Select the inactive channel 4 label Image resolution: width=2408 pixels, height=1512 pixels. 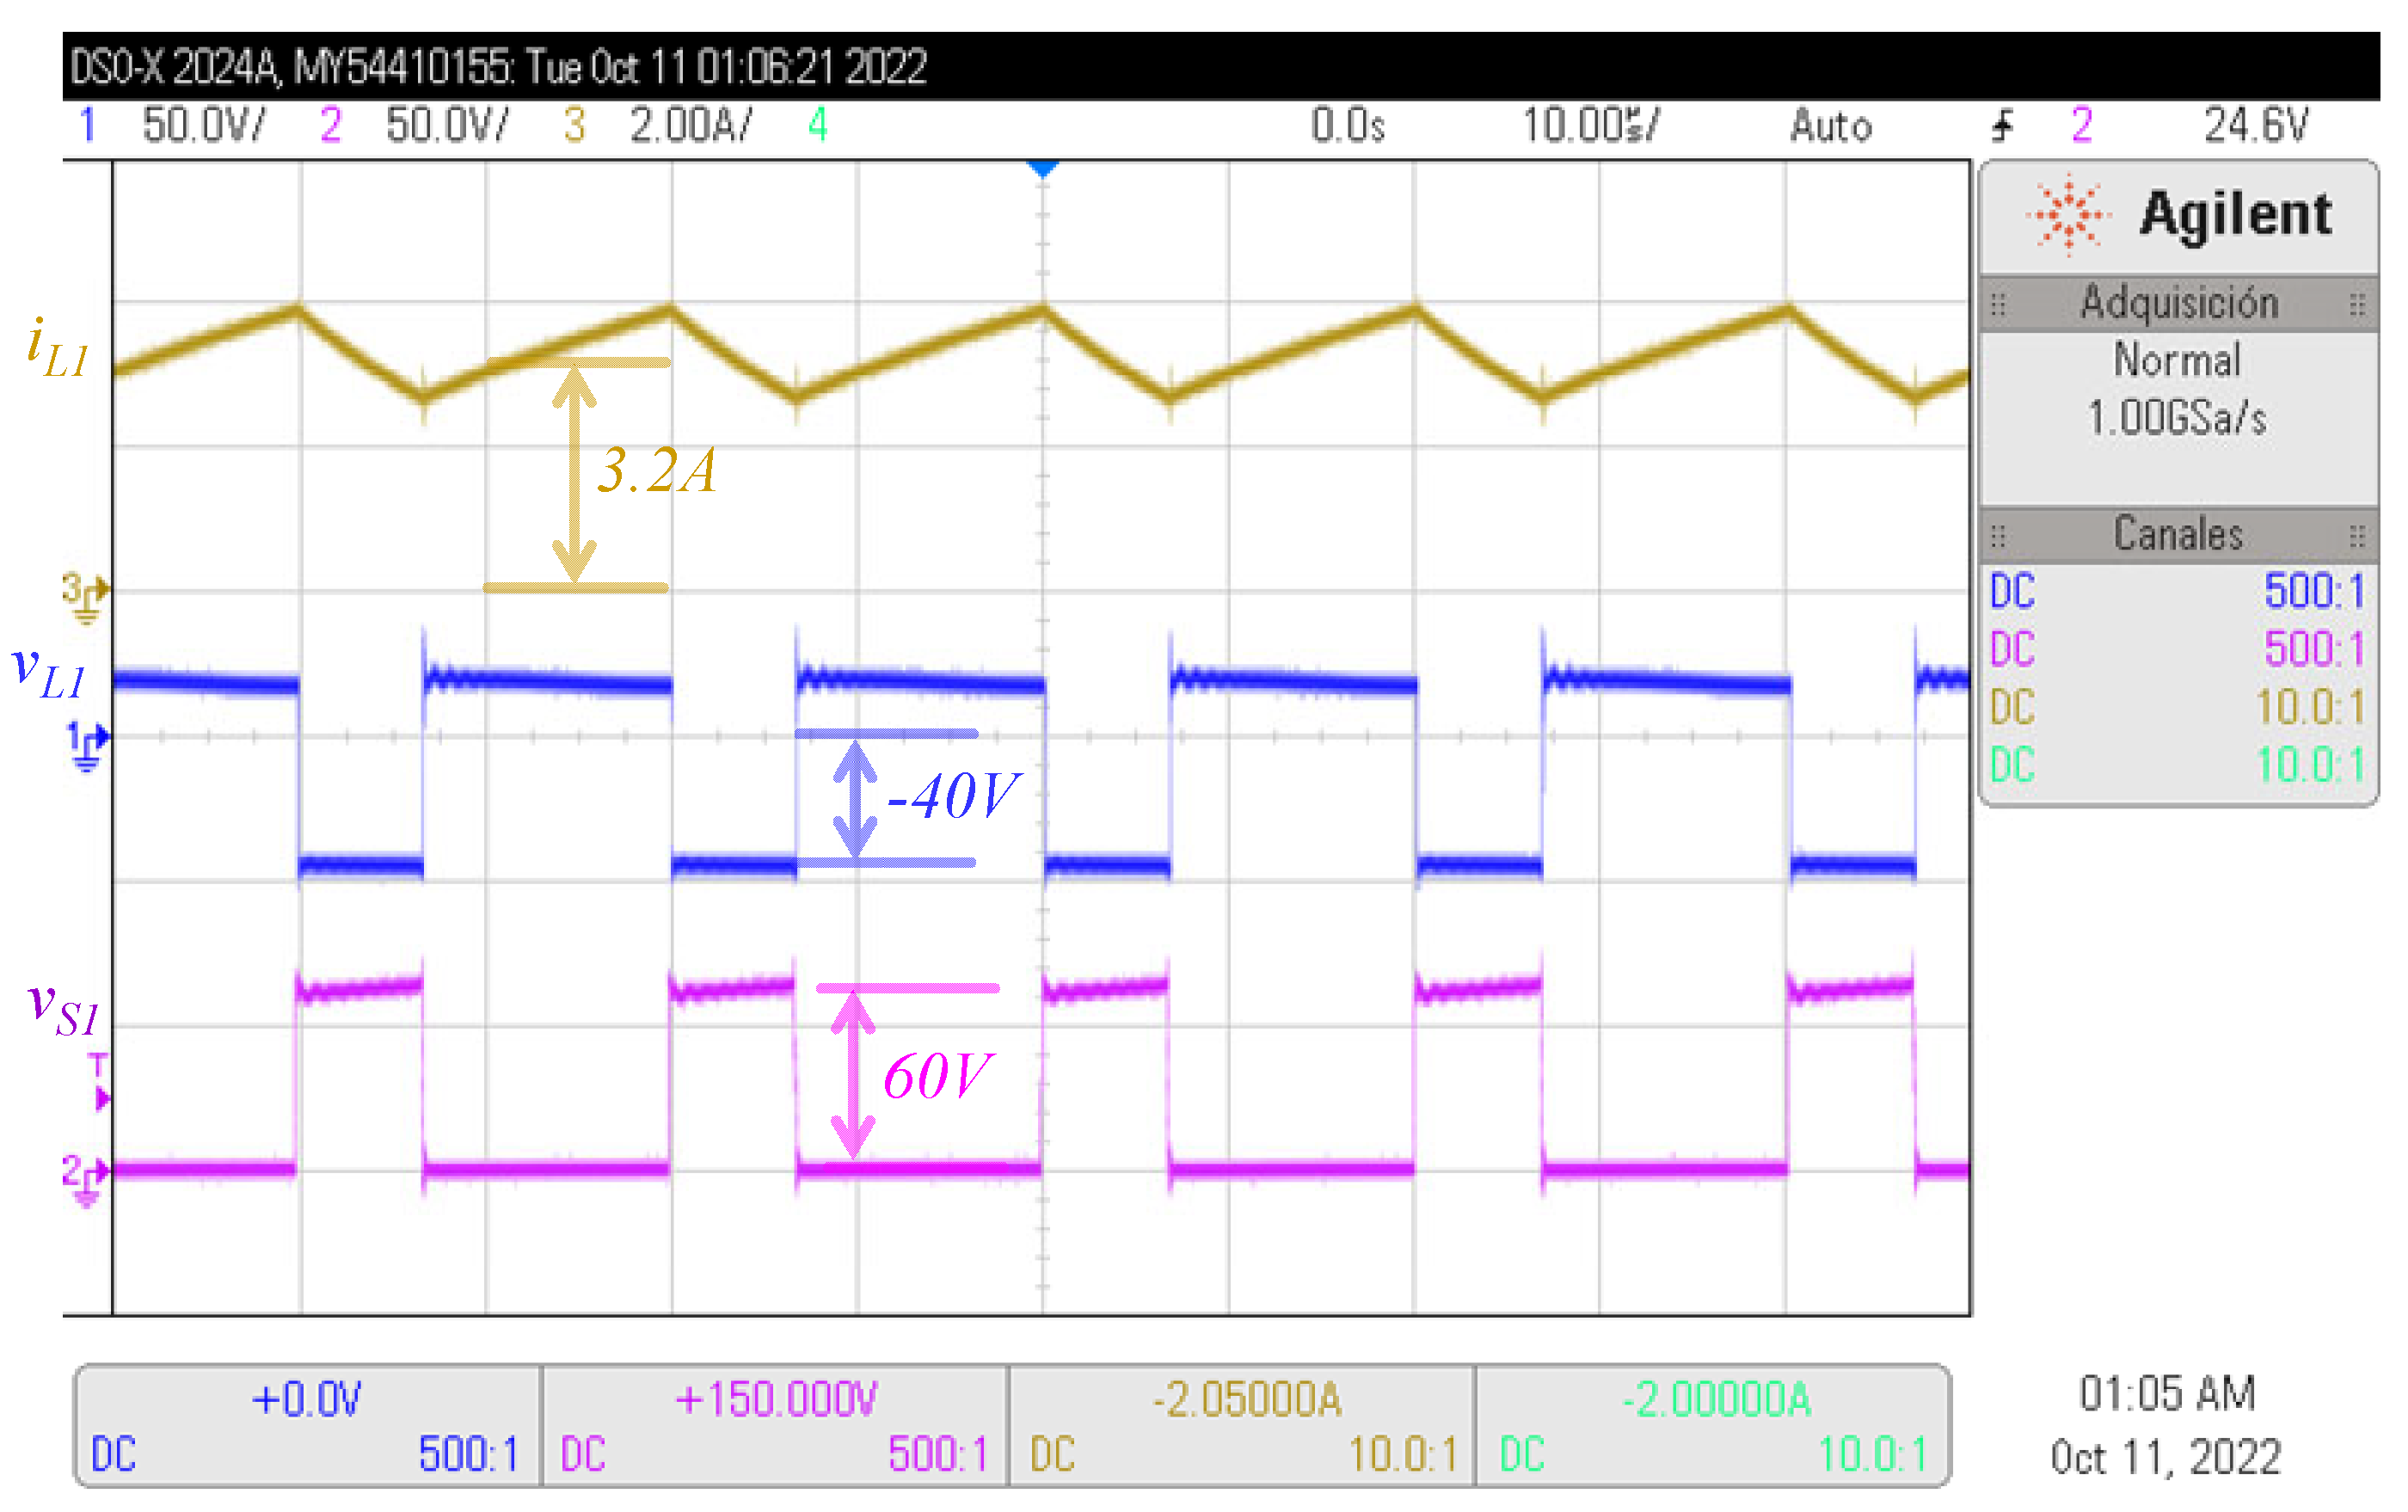[x=818, y=126]
